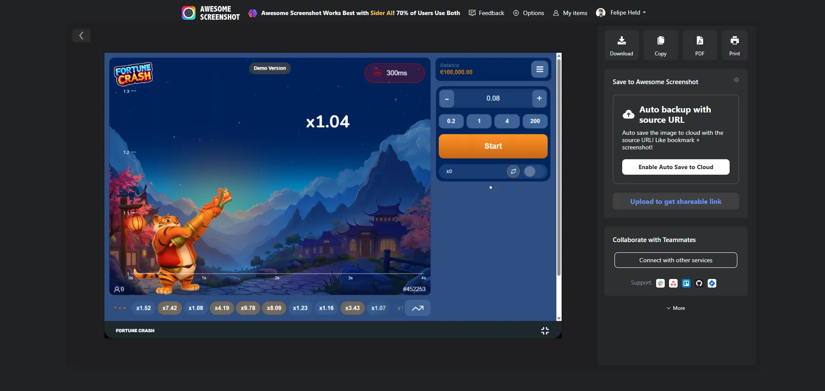825x391 pixels.
Task: Click the Asana support icon
Action: point(673,283)
